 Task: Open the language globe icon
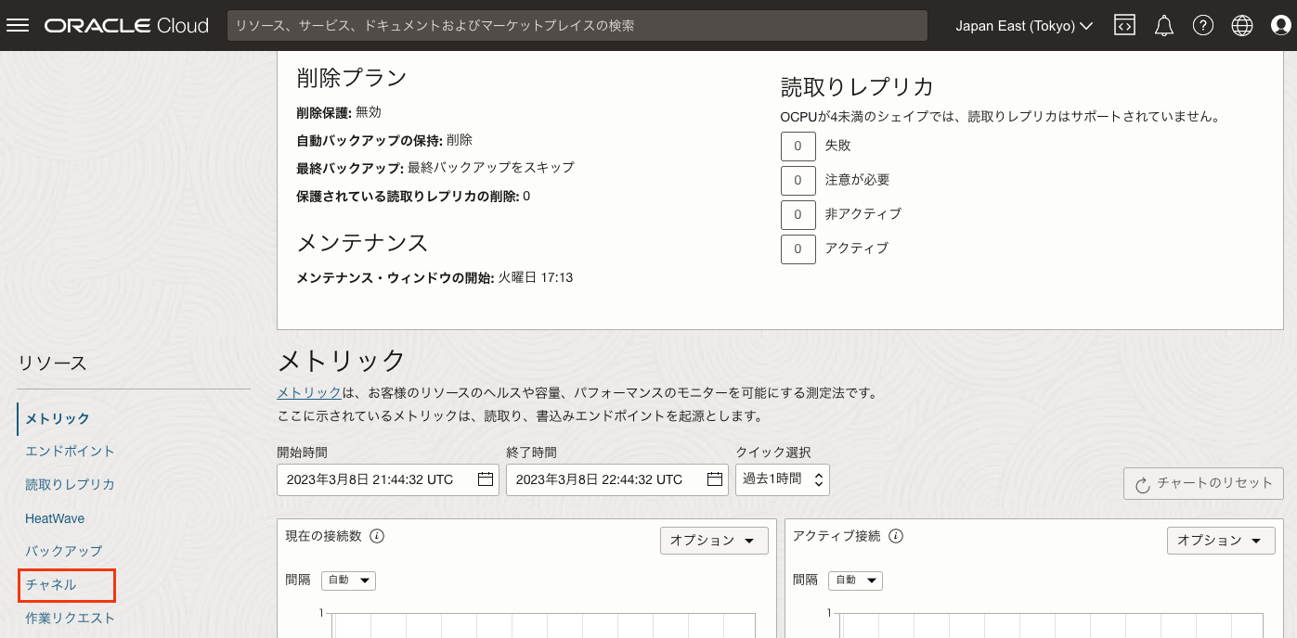tap(1242, 26)
